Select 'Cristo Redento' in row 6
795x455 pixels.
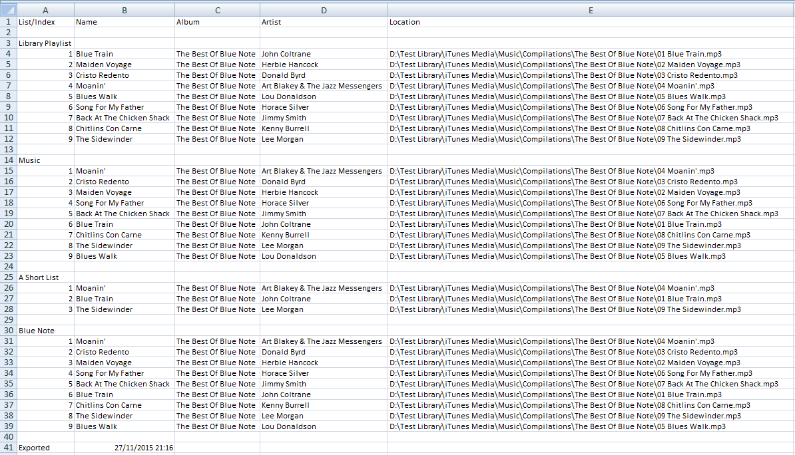coord(125,75)
